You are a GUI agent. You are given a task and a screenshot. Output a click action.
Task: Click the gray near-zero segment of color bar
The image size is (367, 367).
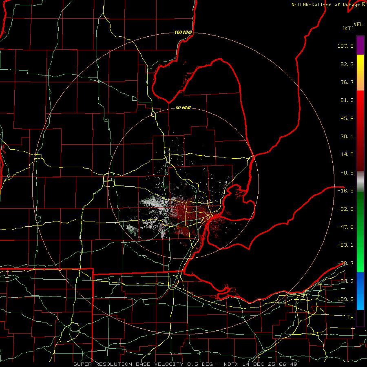tap(360, 181)
